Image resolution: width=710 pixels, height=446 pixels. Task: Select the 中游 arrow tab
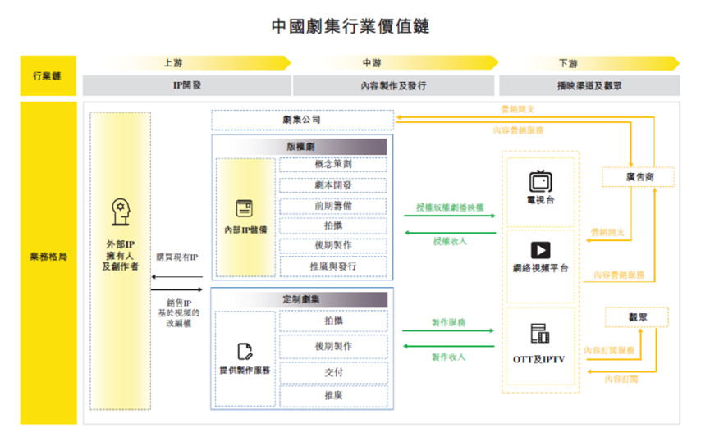[x=394, y=63]
